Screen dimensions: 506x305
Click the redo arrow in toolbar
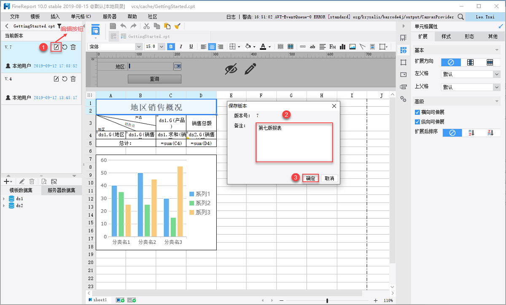point(133,26)
